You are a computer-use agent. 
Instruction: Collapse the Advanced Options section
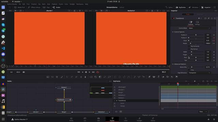pyautogui.click(x=173, y=64)
